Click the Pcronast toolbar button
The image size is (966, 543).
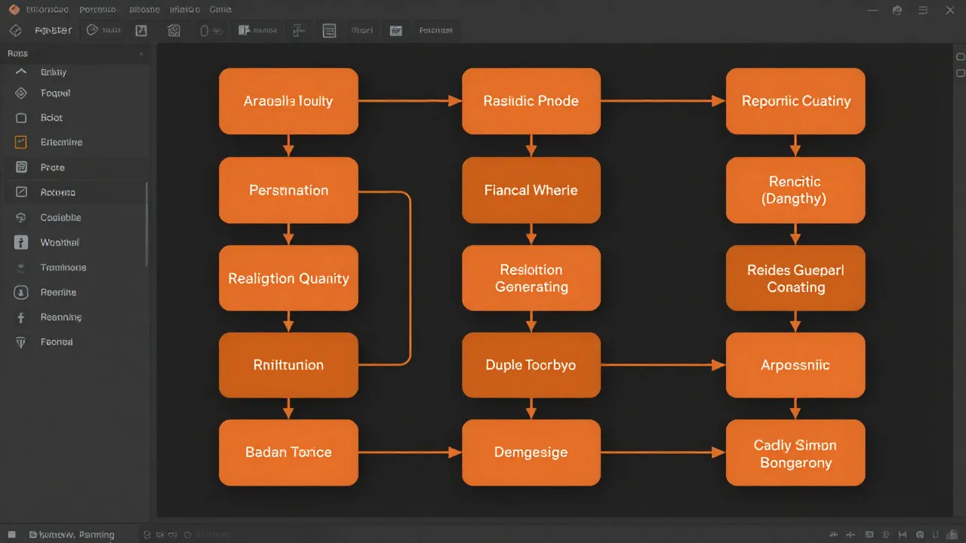pyautogui.click(x=435, y=31)
